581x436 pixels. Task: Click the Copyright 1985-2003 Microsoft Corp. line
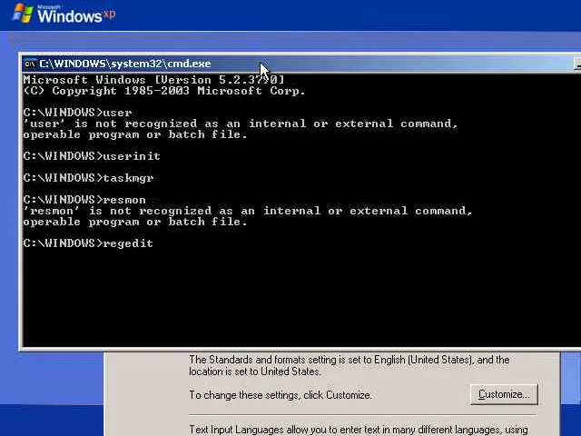tap(164, 91)
